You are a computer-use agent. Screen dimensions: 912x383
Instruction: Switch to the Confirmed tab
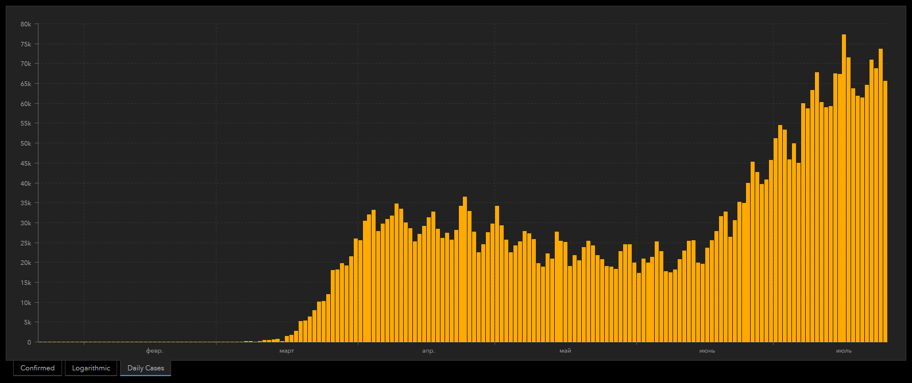coord(37,368)
